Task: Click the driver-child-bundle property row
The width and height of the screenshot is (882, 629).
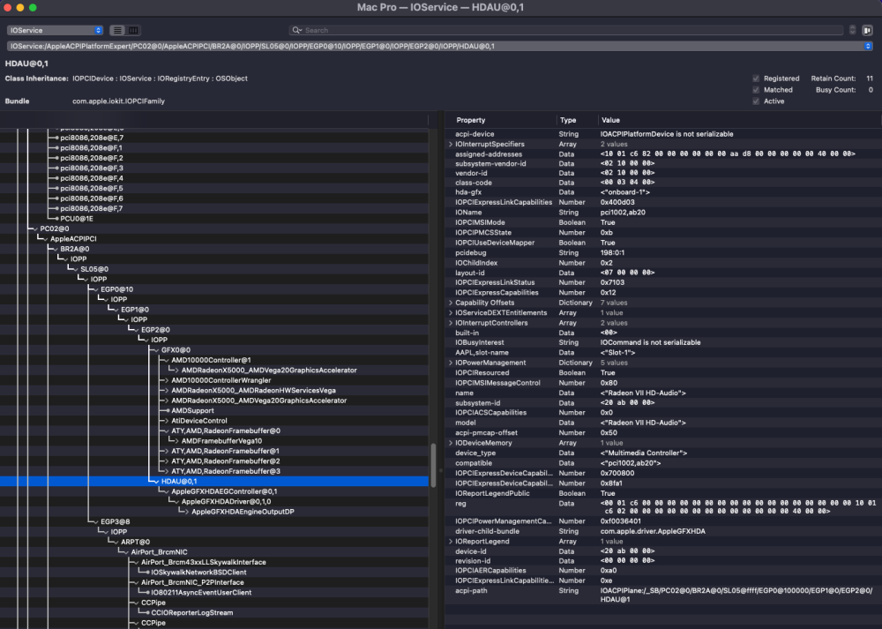Action: click(662, 532)
